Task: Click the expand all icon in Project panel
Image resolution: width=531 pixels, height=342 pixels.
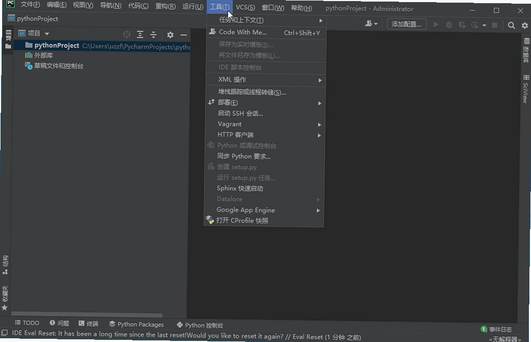Action: point(140,35)
